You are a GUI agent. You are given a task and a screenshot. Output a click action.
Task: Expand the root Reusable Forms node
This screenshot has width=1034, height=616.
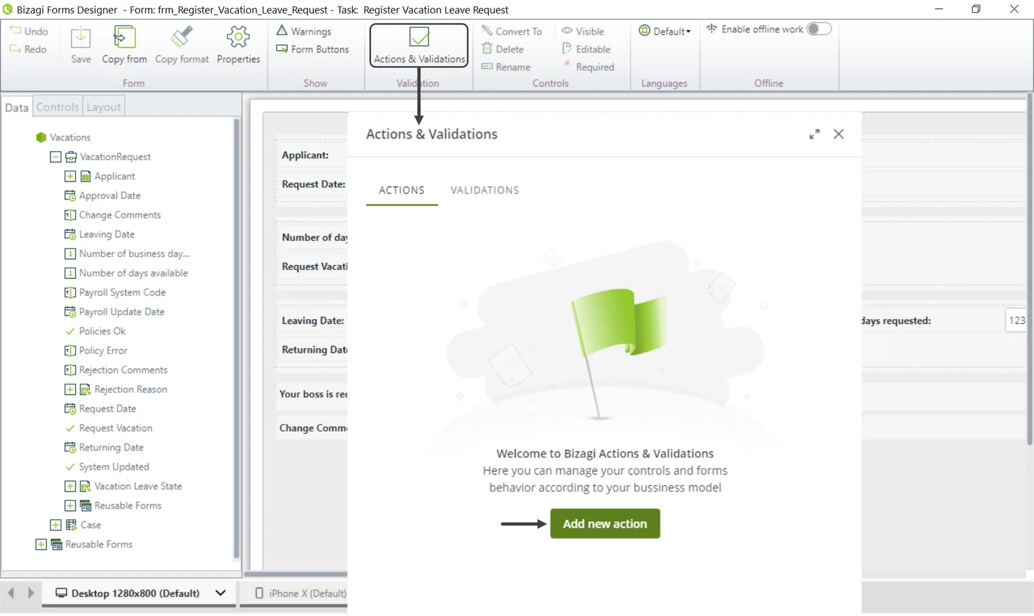coord(41,544)
